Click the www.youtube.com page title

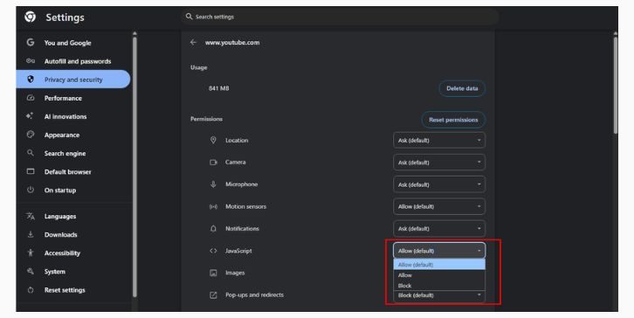click(232, 42)
